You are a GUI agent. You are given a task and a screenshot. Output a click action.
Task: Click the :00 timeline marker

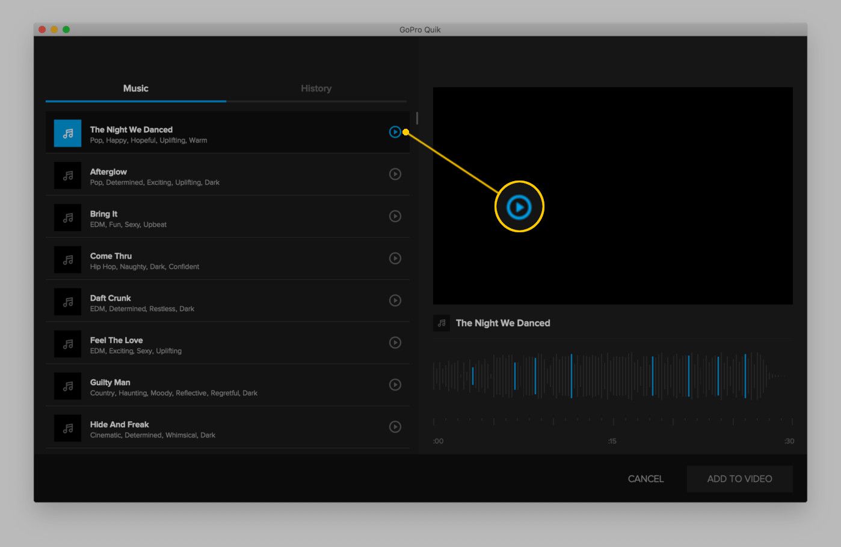point(438,441)
